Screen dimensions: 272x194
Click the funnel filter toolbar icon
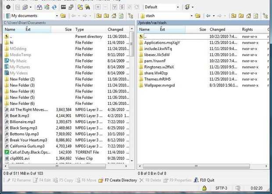coord(115,7)
